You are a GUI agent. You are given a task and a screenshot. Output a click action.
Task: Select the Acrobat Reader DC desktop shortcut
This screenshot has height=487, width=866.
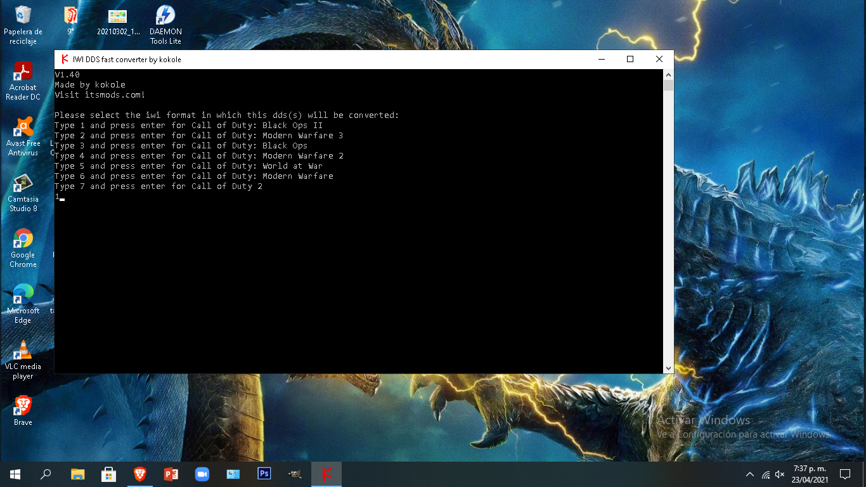[23, 81]
